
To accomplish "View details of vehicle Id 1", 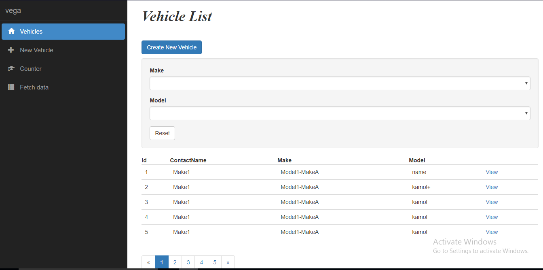I will (x=492, y=172).
